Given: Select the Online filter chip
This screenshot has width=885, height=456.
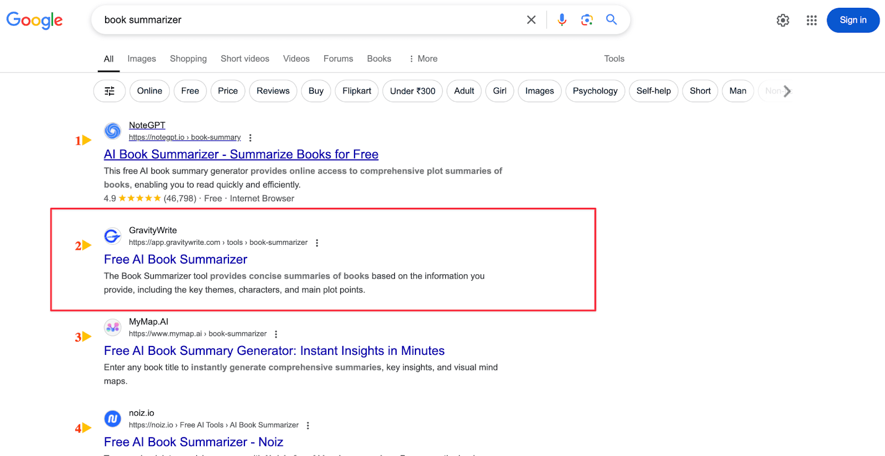Looking at the screenshot, I should 150,91.
